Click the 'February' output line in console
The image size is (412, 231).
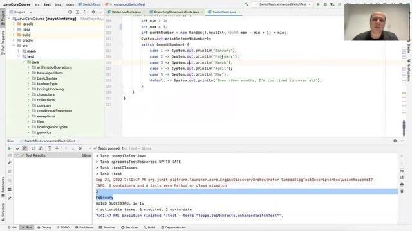click(x=104, y=198)
